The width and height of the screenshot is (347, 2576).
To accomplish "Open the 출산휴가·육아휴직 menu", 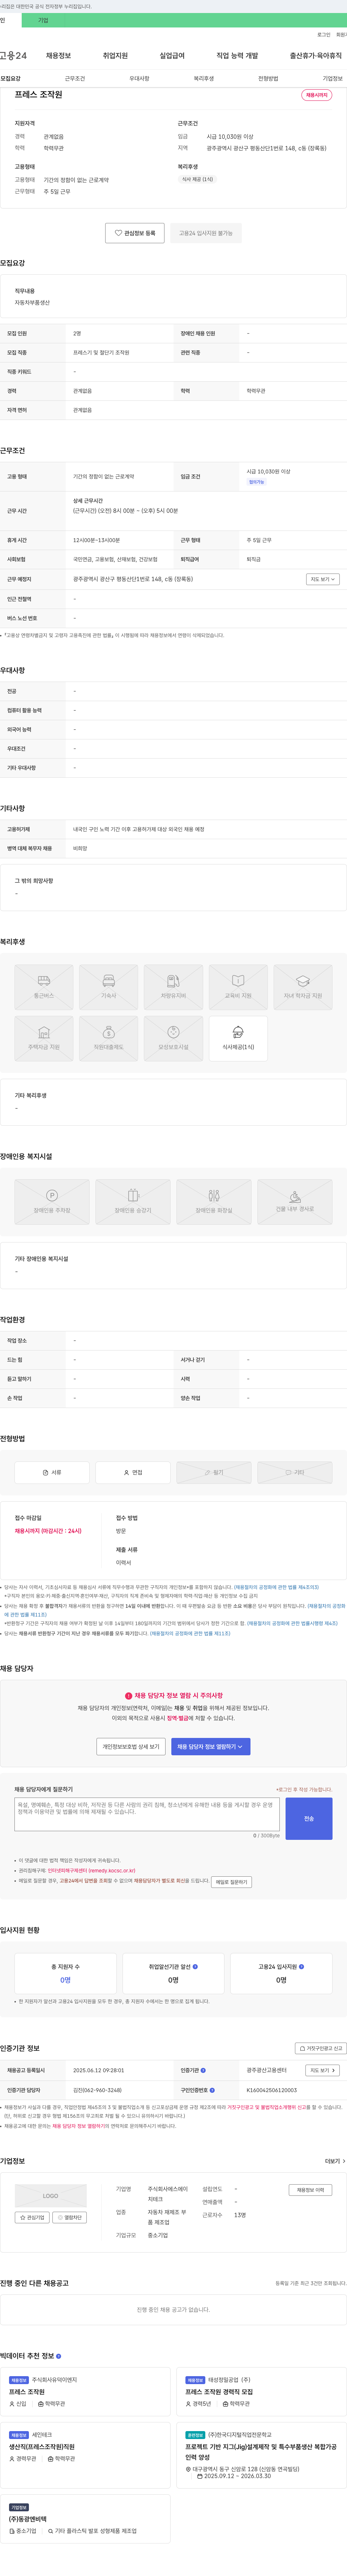I will (316, 56).
